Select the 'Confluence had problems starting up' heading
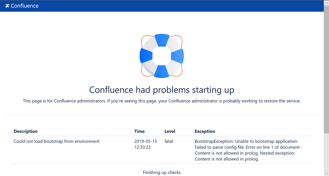 point(162,90)
